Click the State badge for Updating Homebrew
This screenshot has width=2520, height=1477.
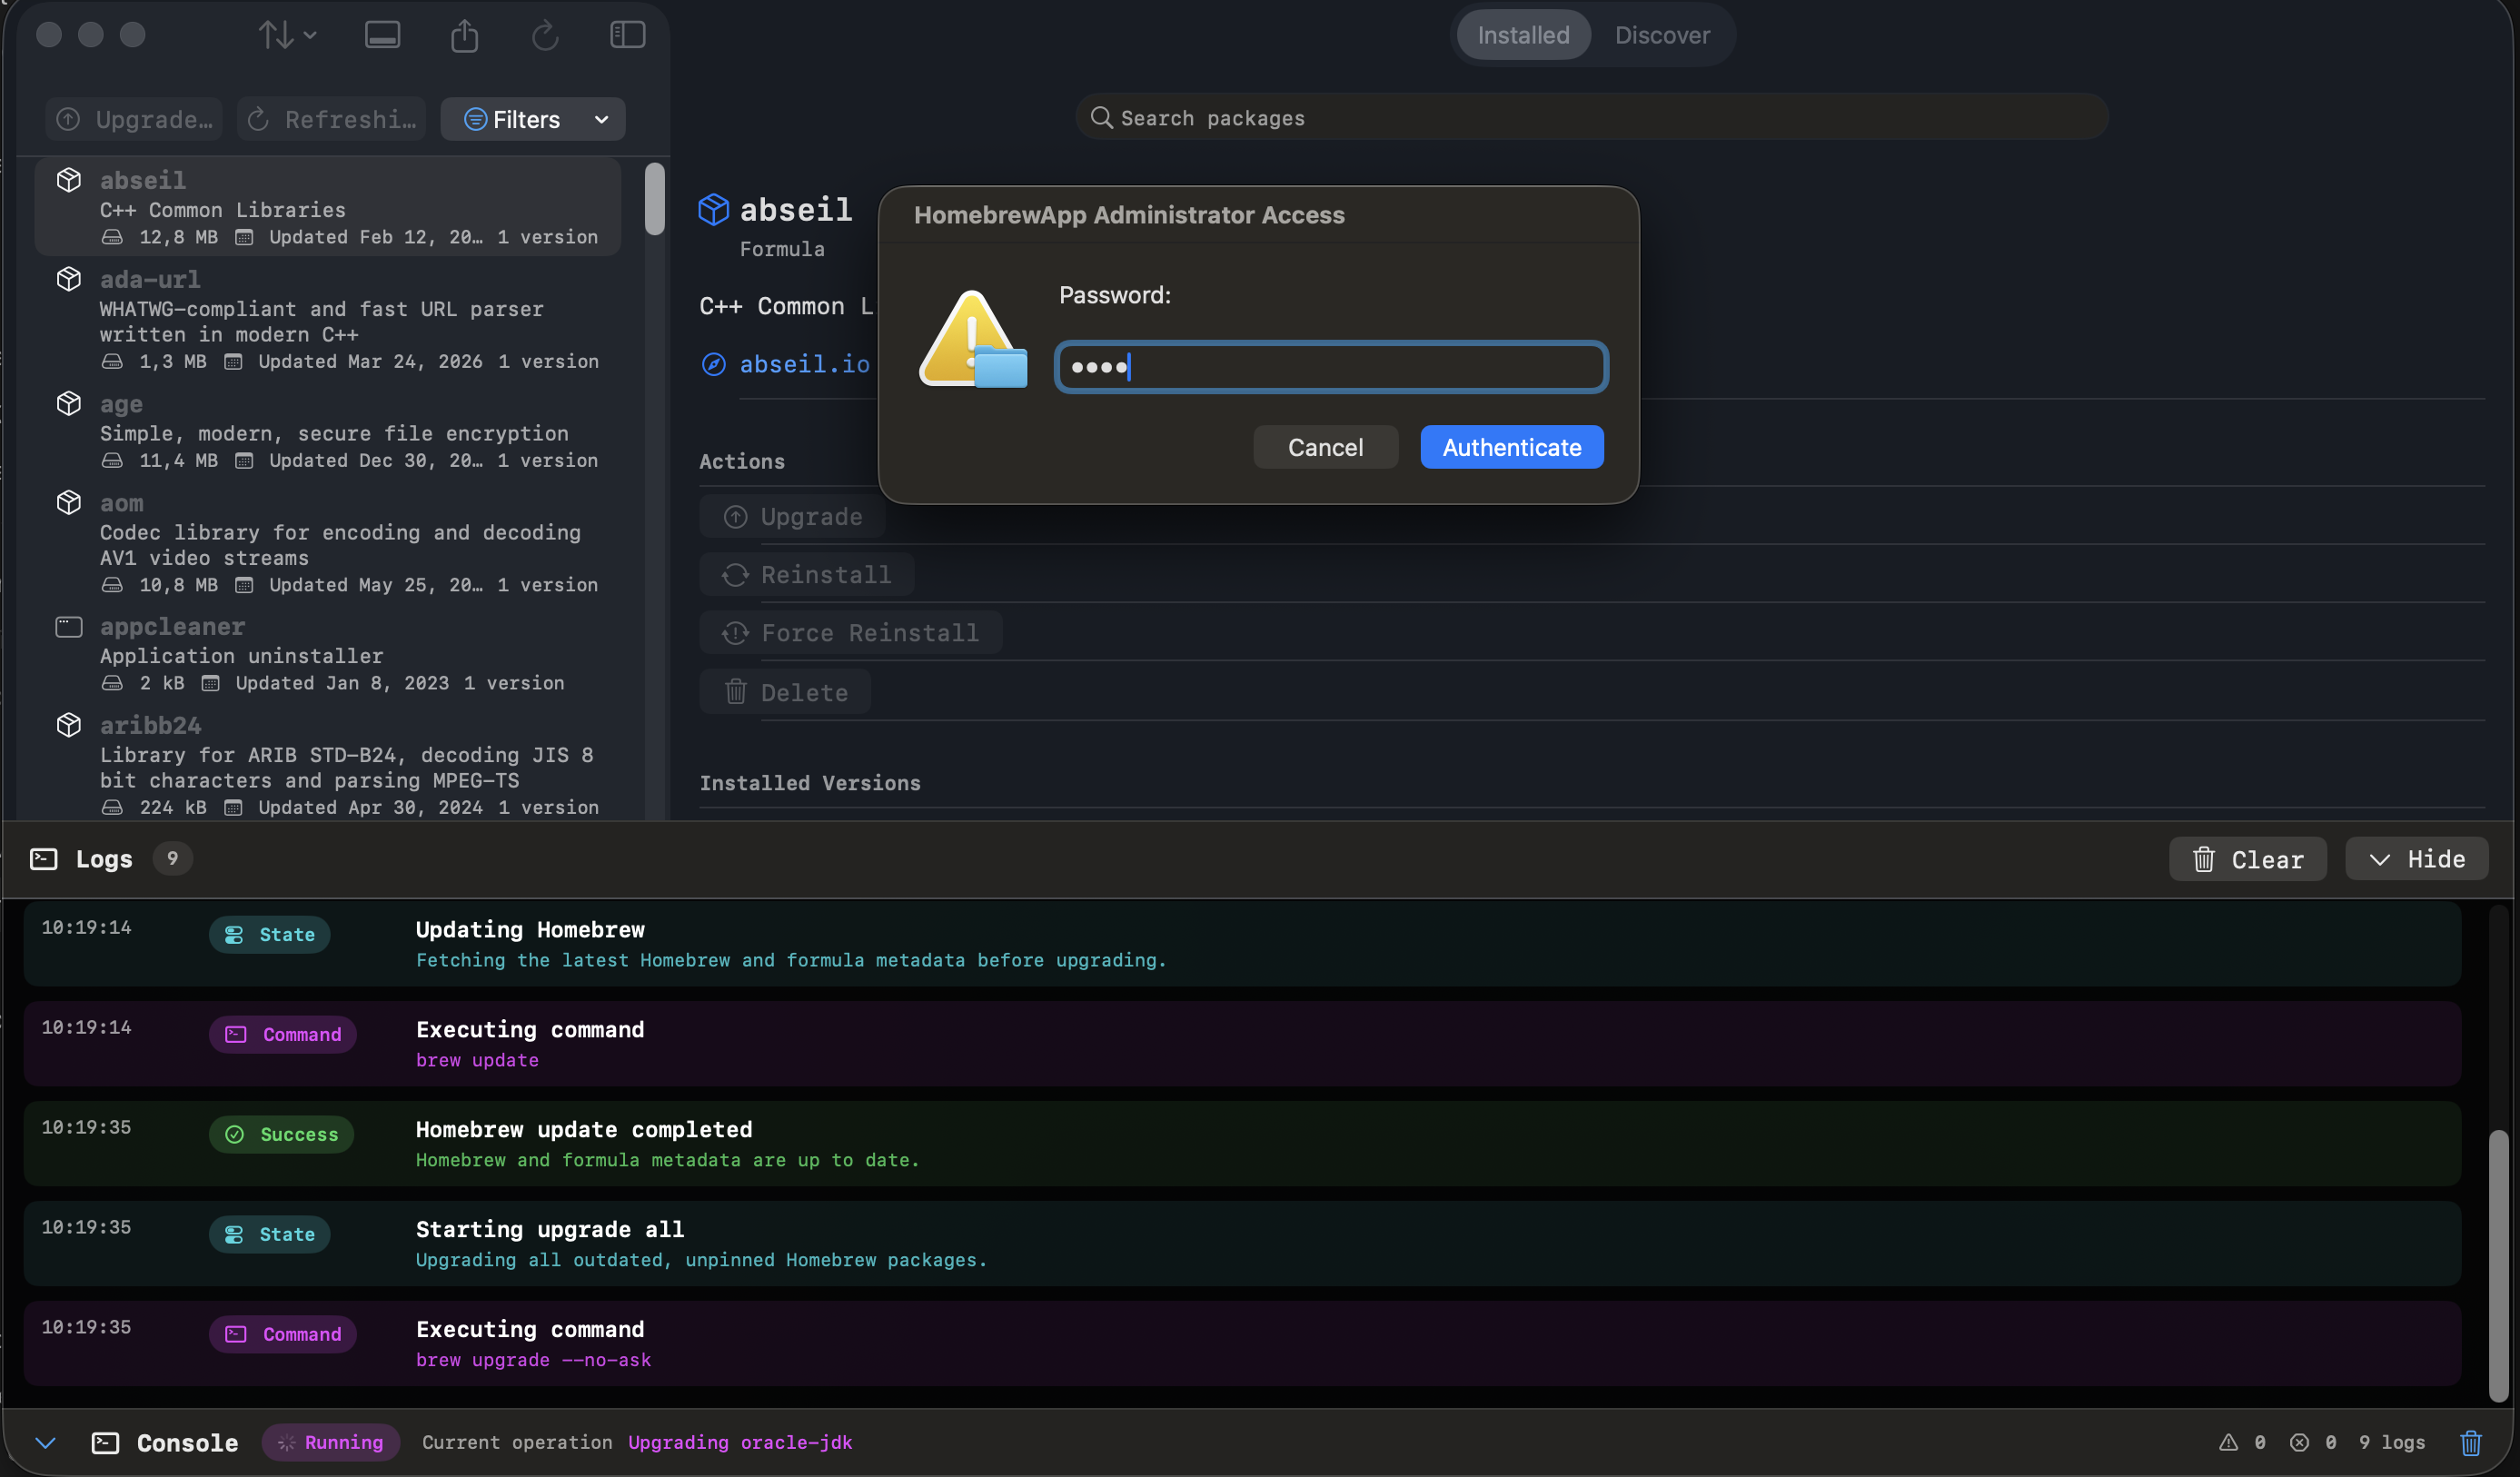pyautogui.click(x=269, y=934)
